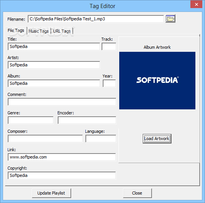Click the Album Artwork label text
Screen dimensions: 205x203
coord(157,47)
